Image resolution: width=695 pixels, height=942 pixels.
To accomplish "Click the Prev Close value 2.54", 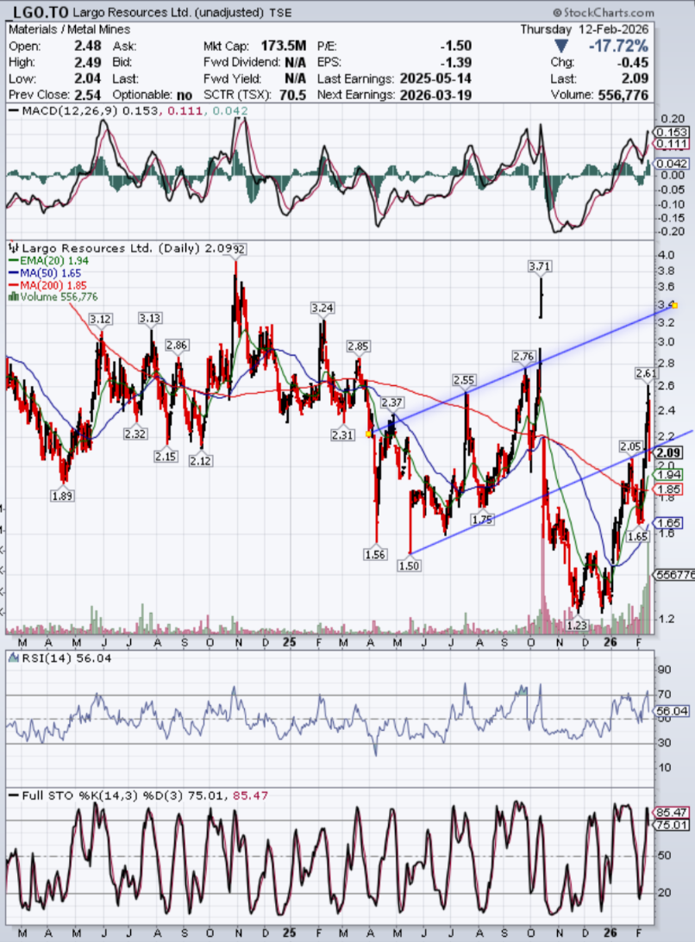I will tap(88, 95).
